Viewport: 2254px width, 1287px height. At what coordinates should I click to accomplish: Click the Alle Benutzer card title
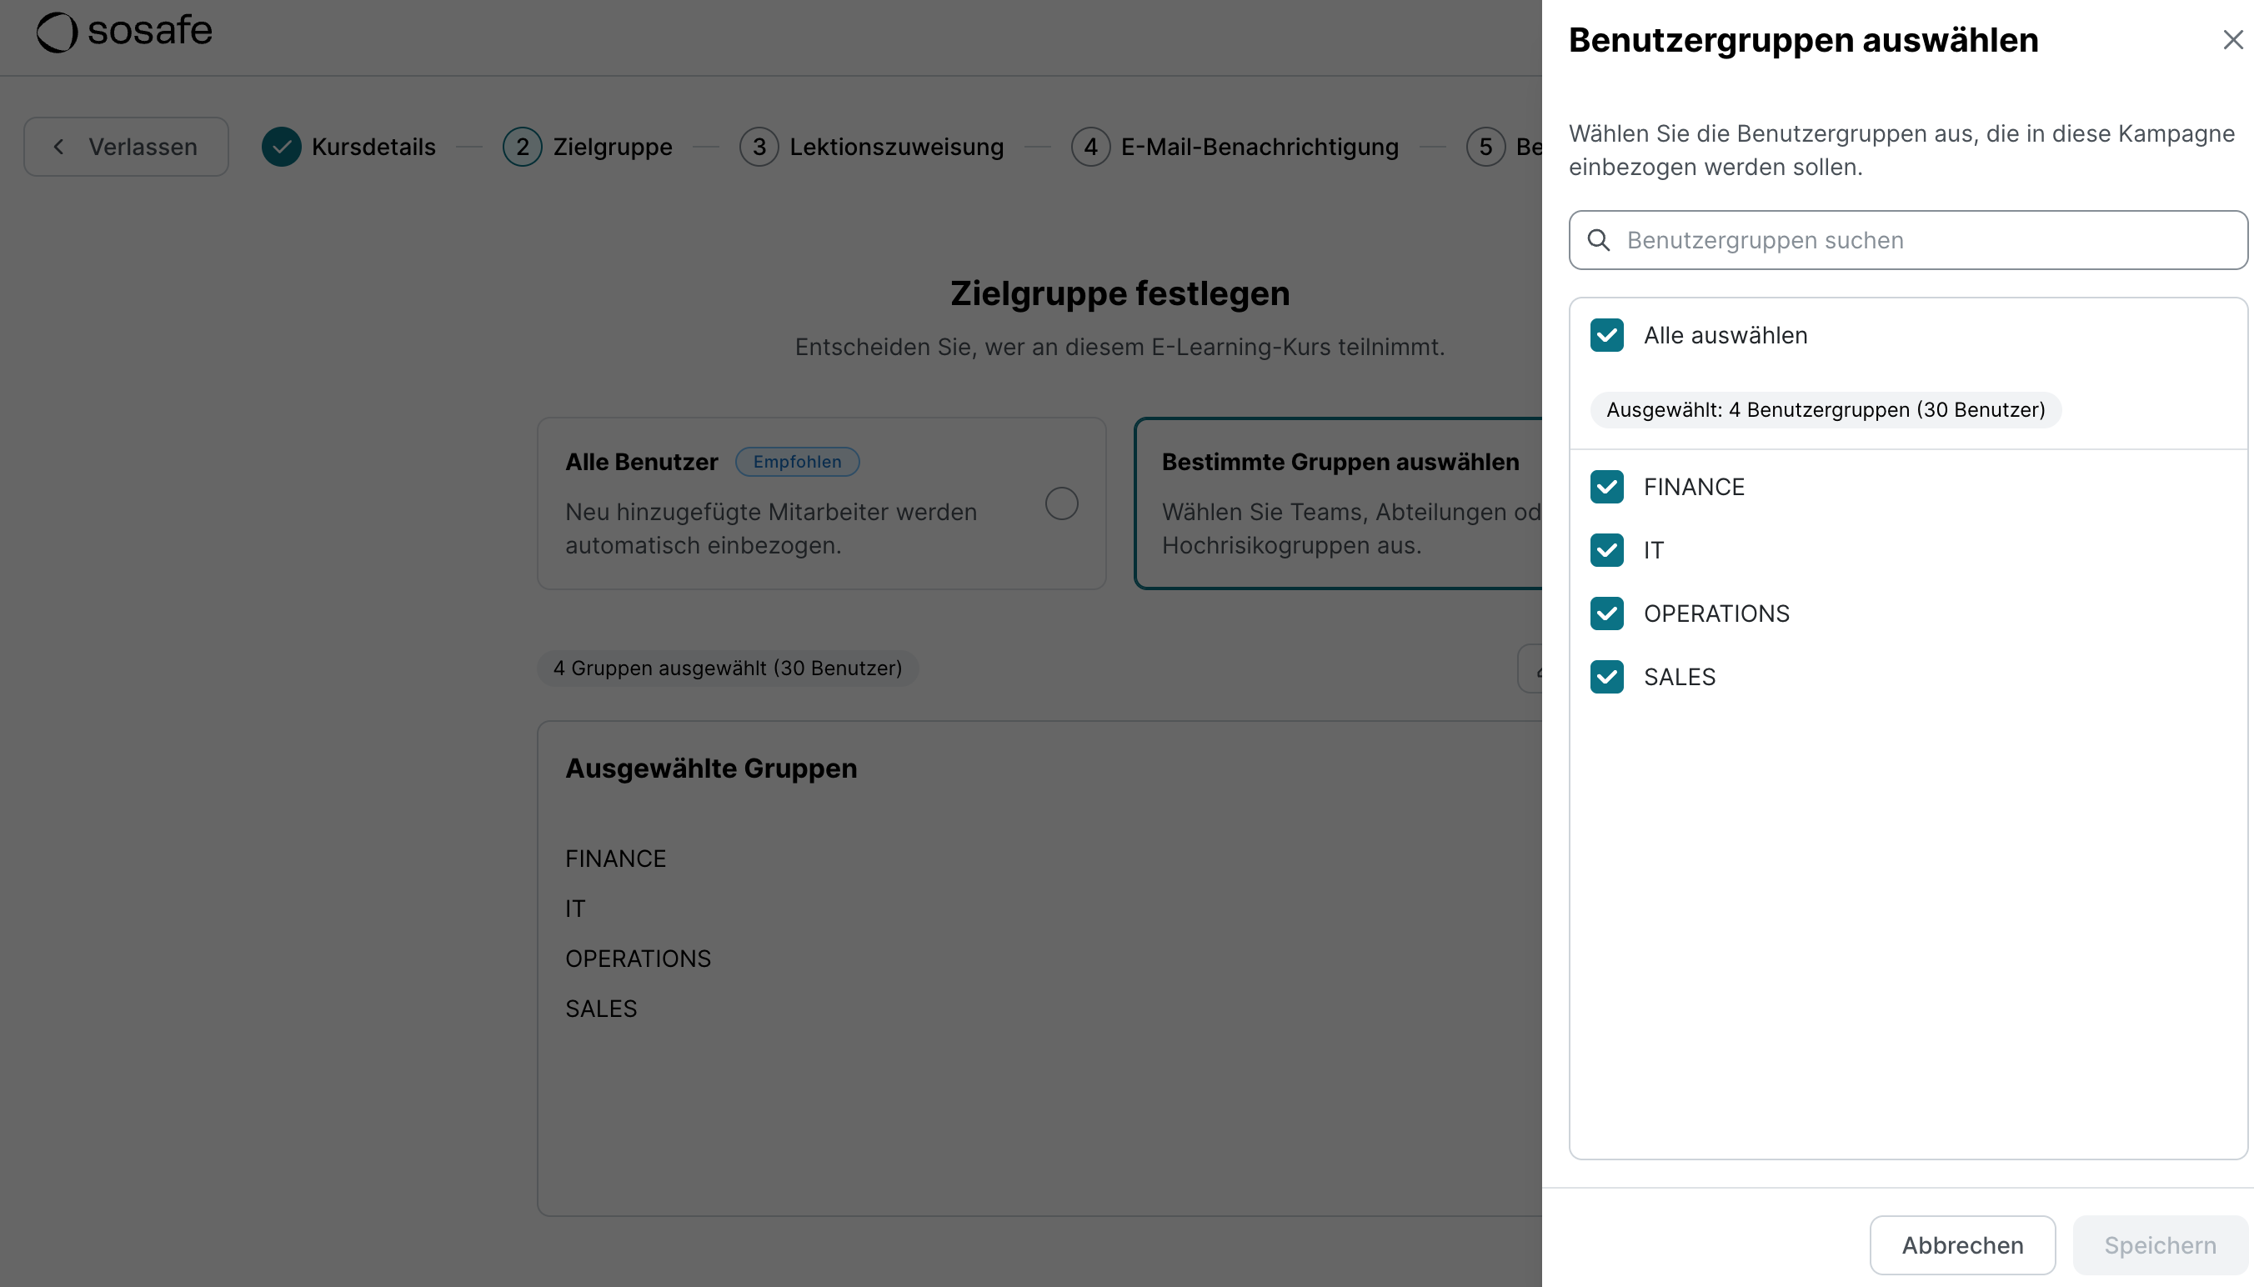pos(642,462)
